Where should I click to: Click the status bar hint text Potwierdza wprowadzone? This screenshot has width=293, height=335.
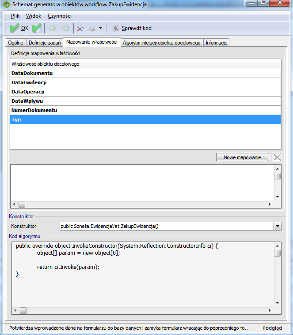[x=129, y=328]
